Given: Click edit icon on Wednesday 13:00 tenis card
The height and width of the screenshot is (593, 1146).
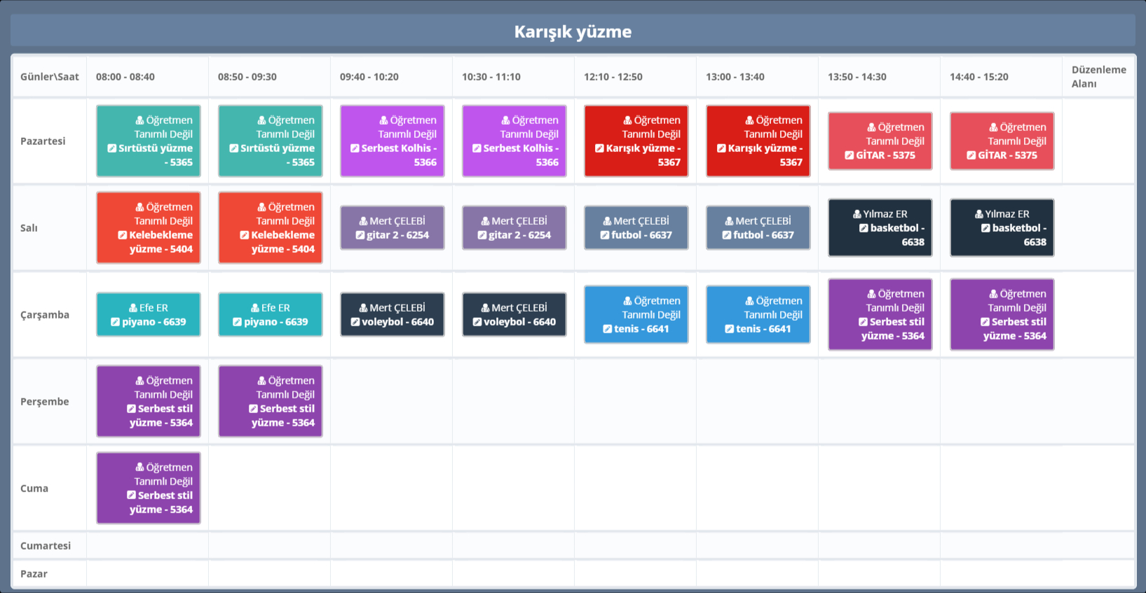Looking at the screenshot, I should pyautogui.click(x=729, y=329).
